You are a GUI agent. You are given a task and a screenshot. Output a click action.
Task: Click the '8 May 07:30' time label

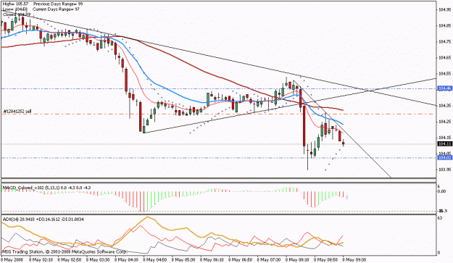[269, 259]
